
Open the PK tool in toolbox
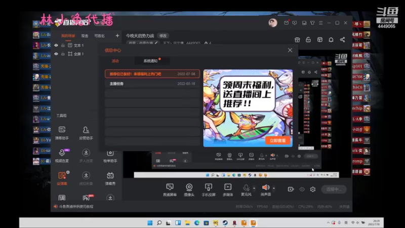point(87,198)
